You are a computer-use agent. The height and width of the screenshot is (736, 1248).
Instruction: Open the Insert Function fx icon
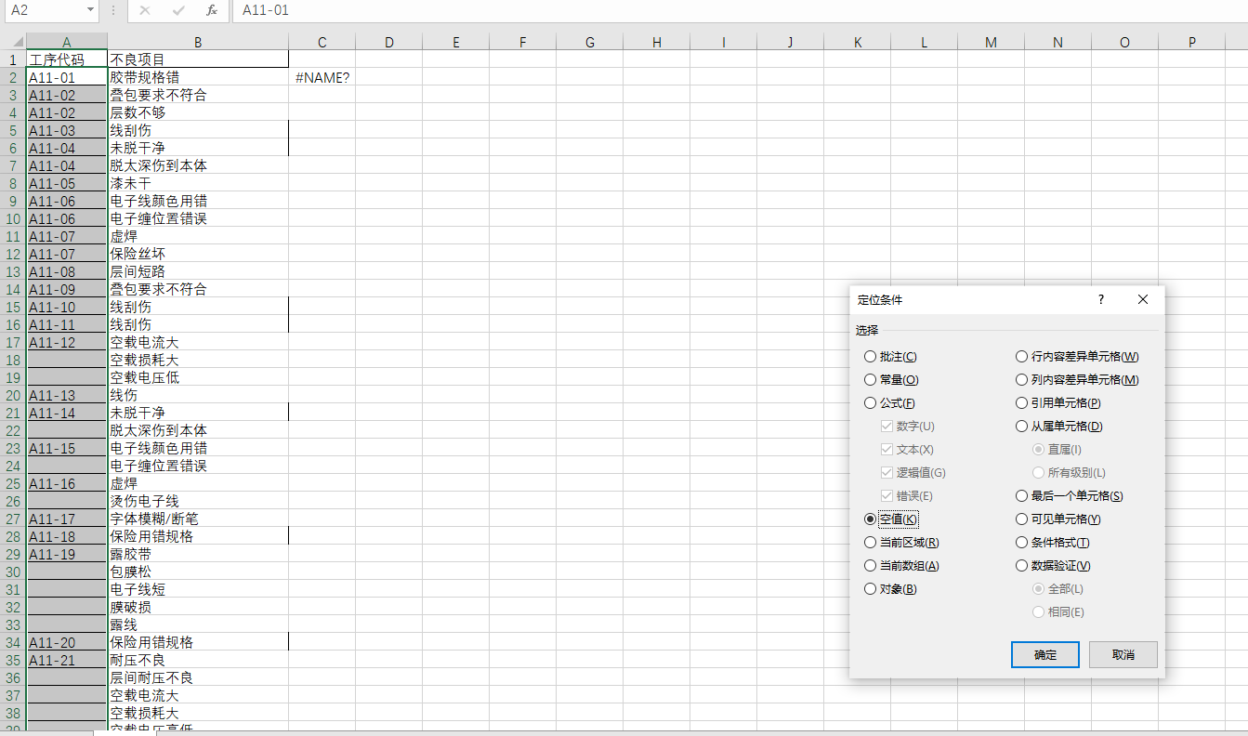212,10
